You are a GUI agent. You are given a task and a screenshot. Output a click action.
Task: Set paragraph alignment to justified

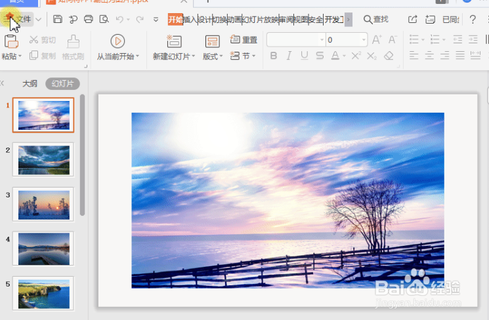[460, 56]
